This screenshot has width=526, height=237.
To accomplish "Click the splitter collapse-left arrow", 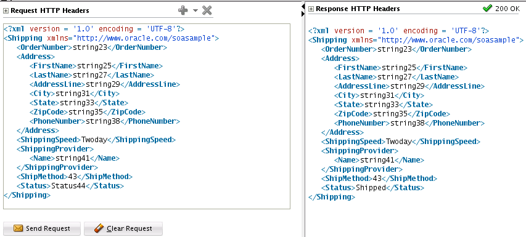I will pos(303,6).
